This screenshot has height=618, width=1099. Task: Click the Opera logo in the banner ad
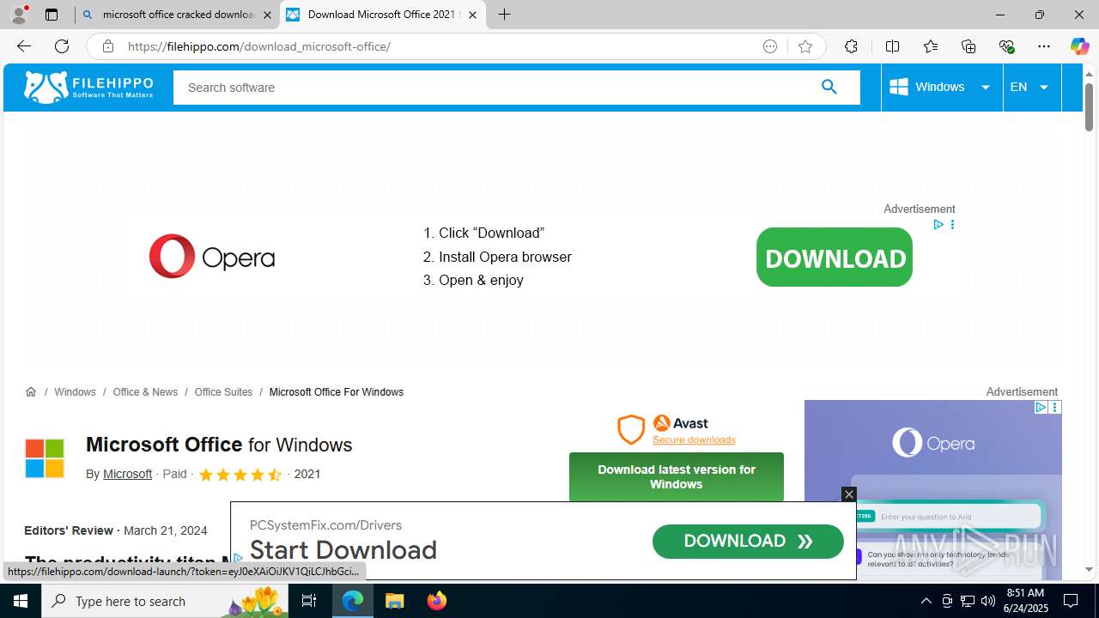pos(212,257)
